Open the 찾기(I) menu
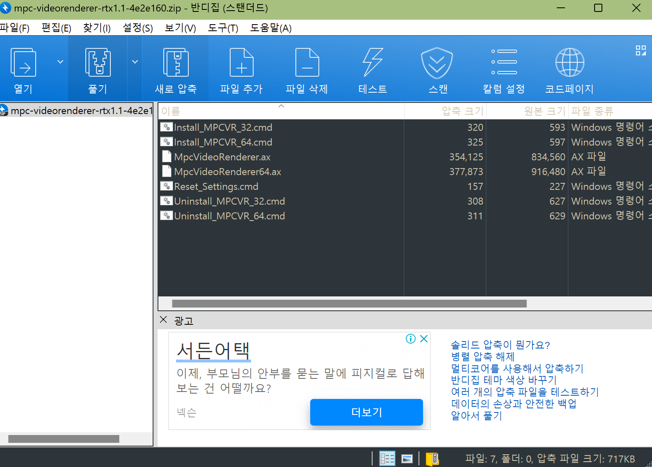652x467 pixels. pos(97,28)
